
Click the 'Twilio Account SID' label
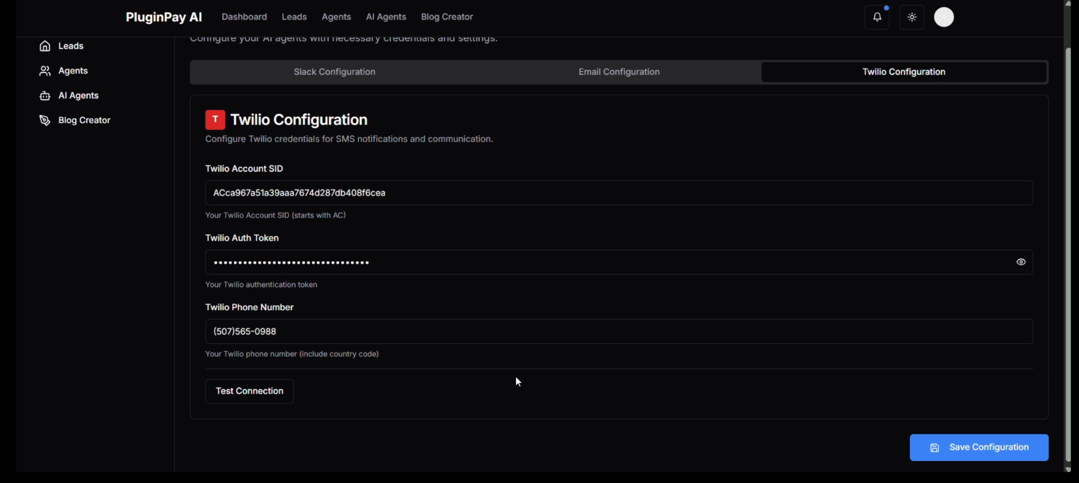coord(244,169)
